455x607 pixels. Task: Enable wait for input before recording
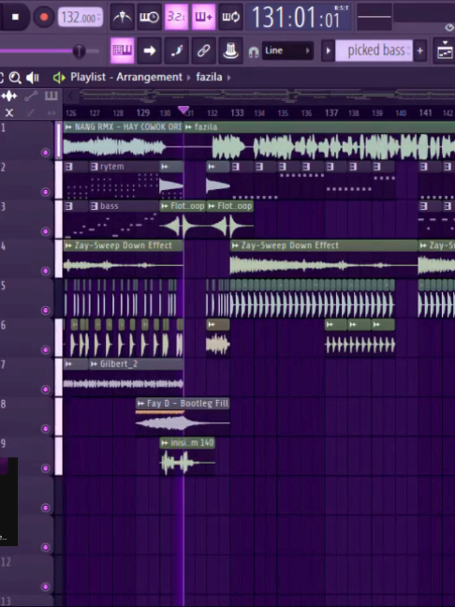(x=149, y=17)
